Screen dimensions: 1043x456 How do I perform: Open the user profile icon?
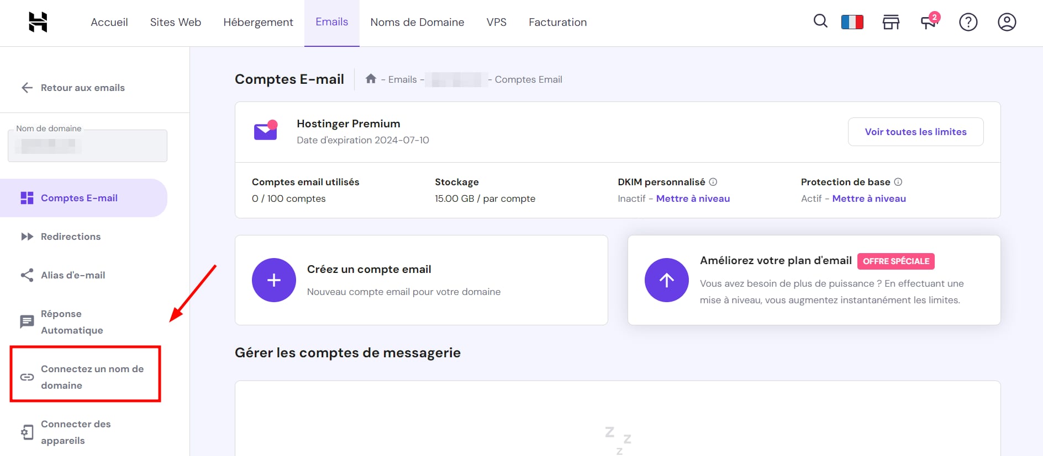click(1007, 22)
